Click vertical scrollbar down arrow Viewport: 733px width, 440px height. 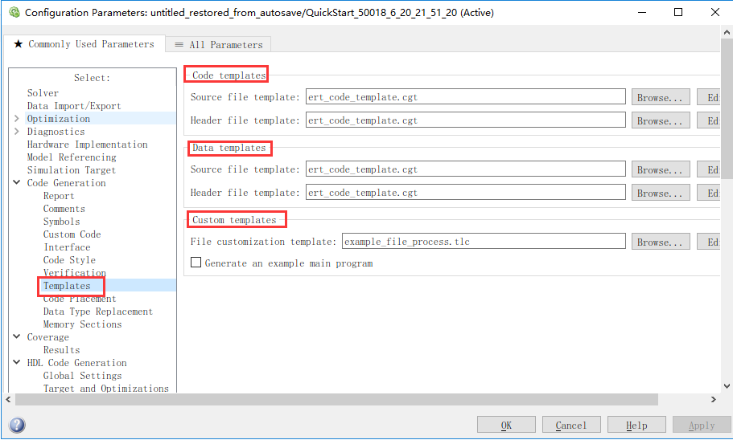point(727,386)
